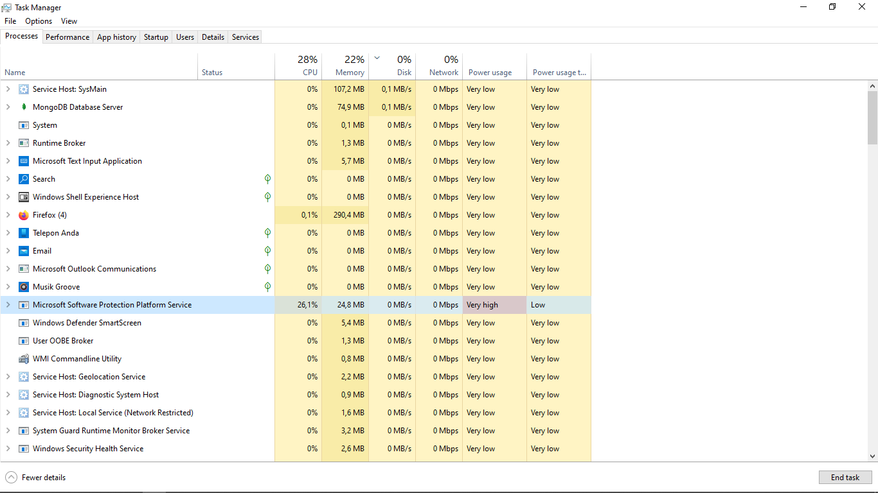
Task: Switch to the Users tab
Action: click(x=185, y=37)
